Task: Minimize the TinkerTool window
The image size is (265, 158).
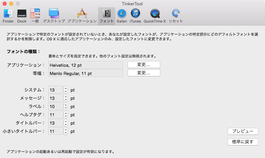Action: tap(11, 4)
